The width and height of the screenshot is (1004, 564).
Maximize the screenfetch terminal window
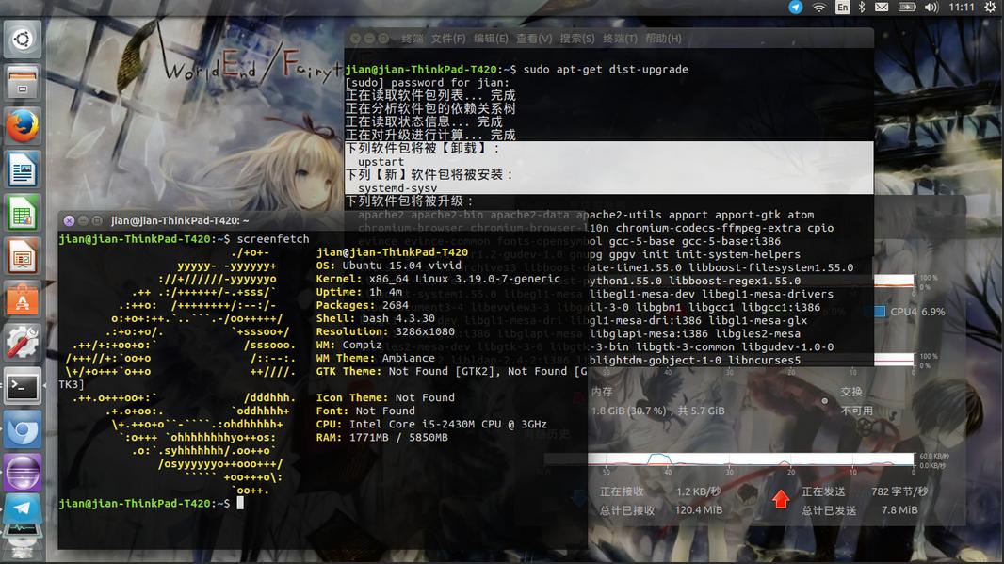97,221
